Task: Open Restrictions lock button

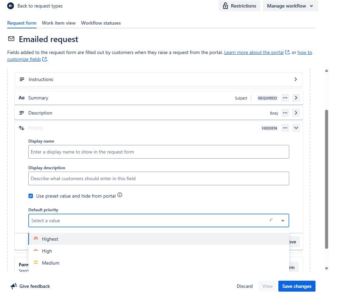Action: click(x=239, y=6)
